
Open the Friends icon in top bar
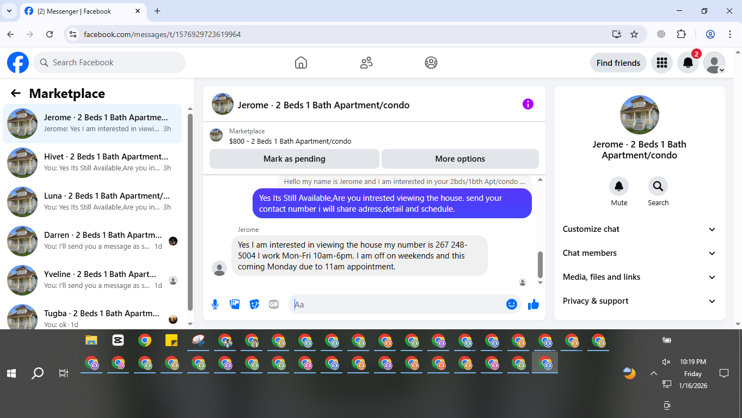tap(366, 63)
